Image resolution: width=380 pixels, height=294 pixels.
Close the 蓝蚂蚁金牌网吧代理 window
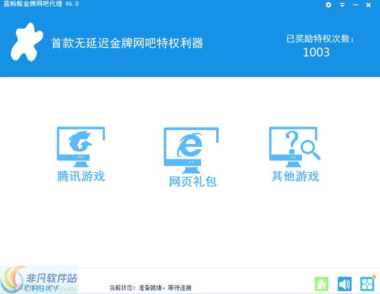(x=368, y=5)
